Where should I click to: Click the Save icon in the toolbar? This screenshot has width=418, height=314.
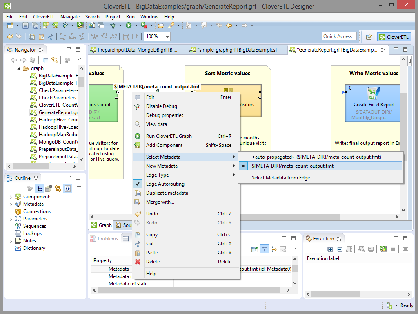tap(26, 26)
